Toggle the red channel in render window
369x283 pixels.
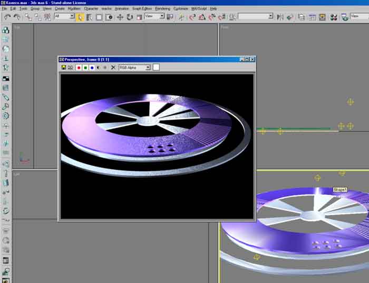click(x=79, y=68)
